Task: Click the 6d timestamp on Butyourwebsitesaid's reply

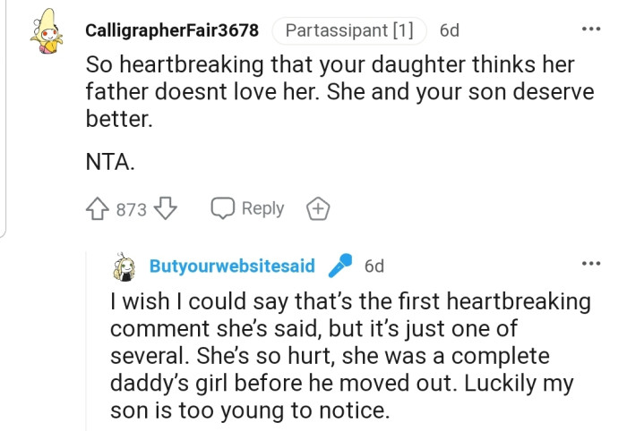Action: (x=374, y=266)
